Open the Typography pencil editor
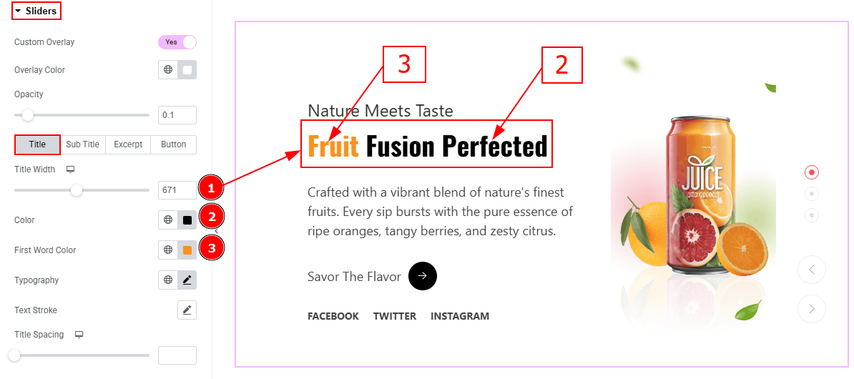Image resolution: width=854 pixels, height=379 pixels. [187, 280]
